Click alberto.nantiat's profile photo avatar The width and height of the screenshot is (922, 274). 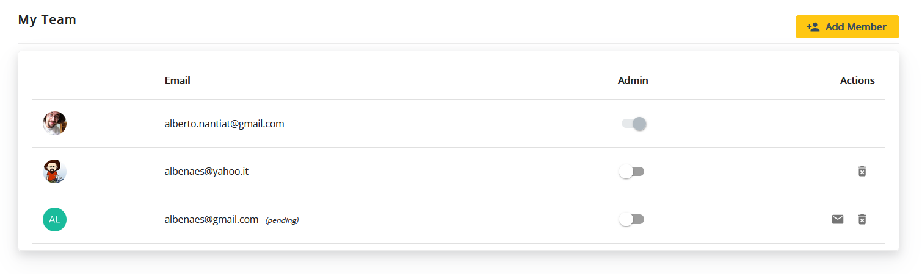[54, 124]
